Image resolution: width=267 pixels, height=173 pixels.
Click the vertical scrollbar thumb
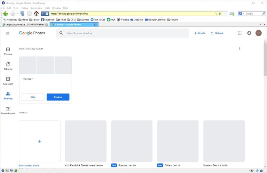[x=265, y=59]
